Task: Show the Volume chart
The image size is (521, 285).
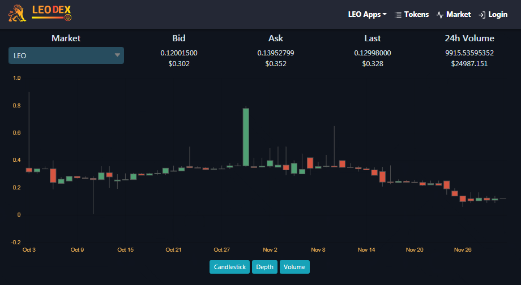Action: pyautogui.click(x=294, y=267)
